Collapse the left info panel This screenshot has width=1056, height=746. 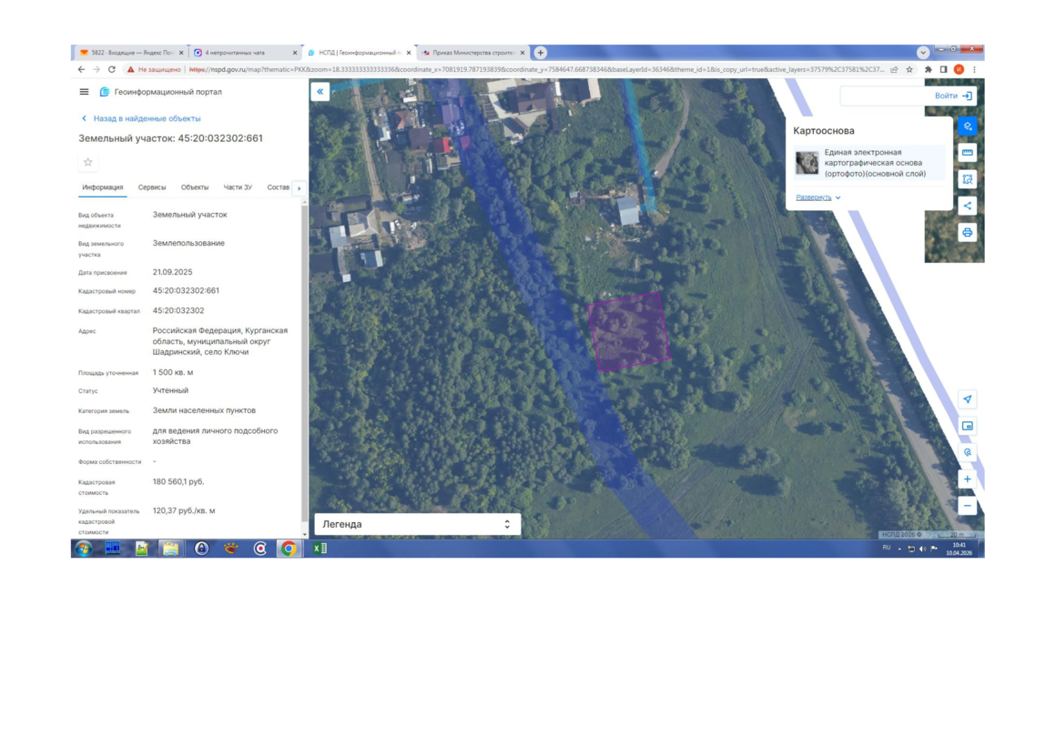[320, 92]
